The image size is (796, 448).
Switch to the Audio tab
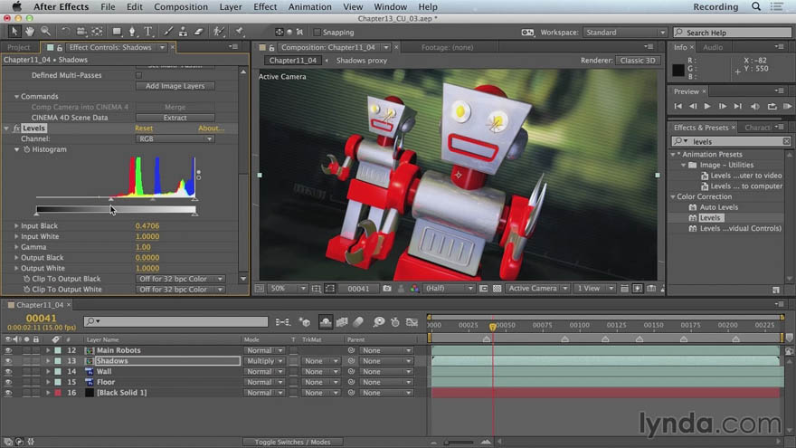(x=713, y=47)
